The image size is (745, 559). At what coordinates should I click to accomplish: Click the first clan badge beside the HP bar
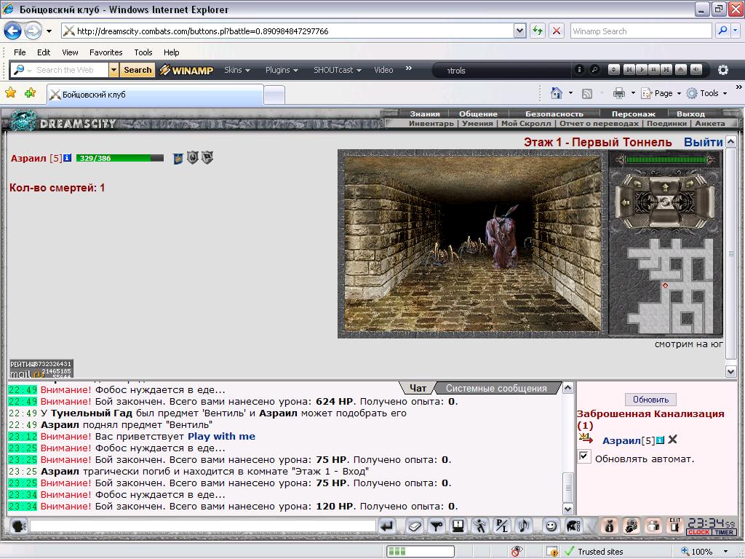click(x=178, y=158)
